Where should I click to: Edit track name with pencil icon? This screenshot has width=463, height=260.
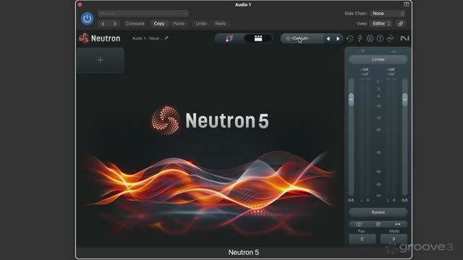pos(166,38)
